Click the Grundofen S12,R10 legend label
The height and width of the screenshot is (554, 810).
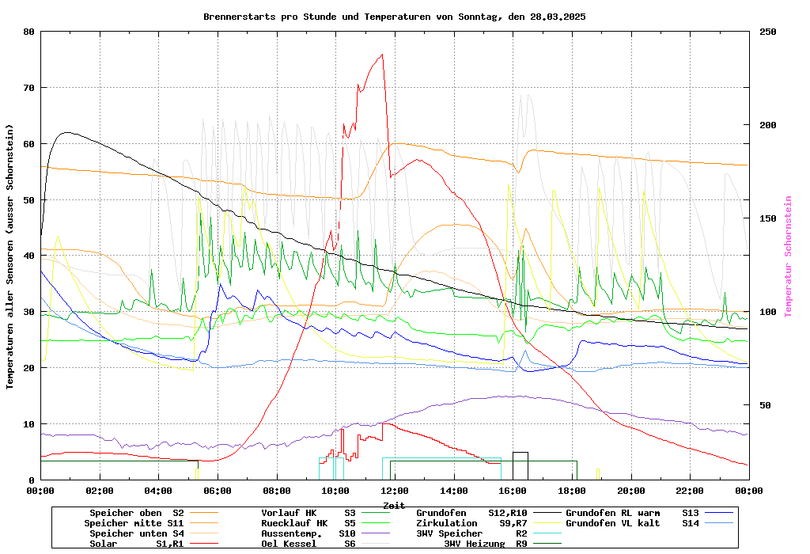[x=471, y=513]
